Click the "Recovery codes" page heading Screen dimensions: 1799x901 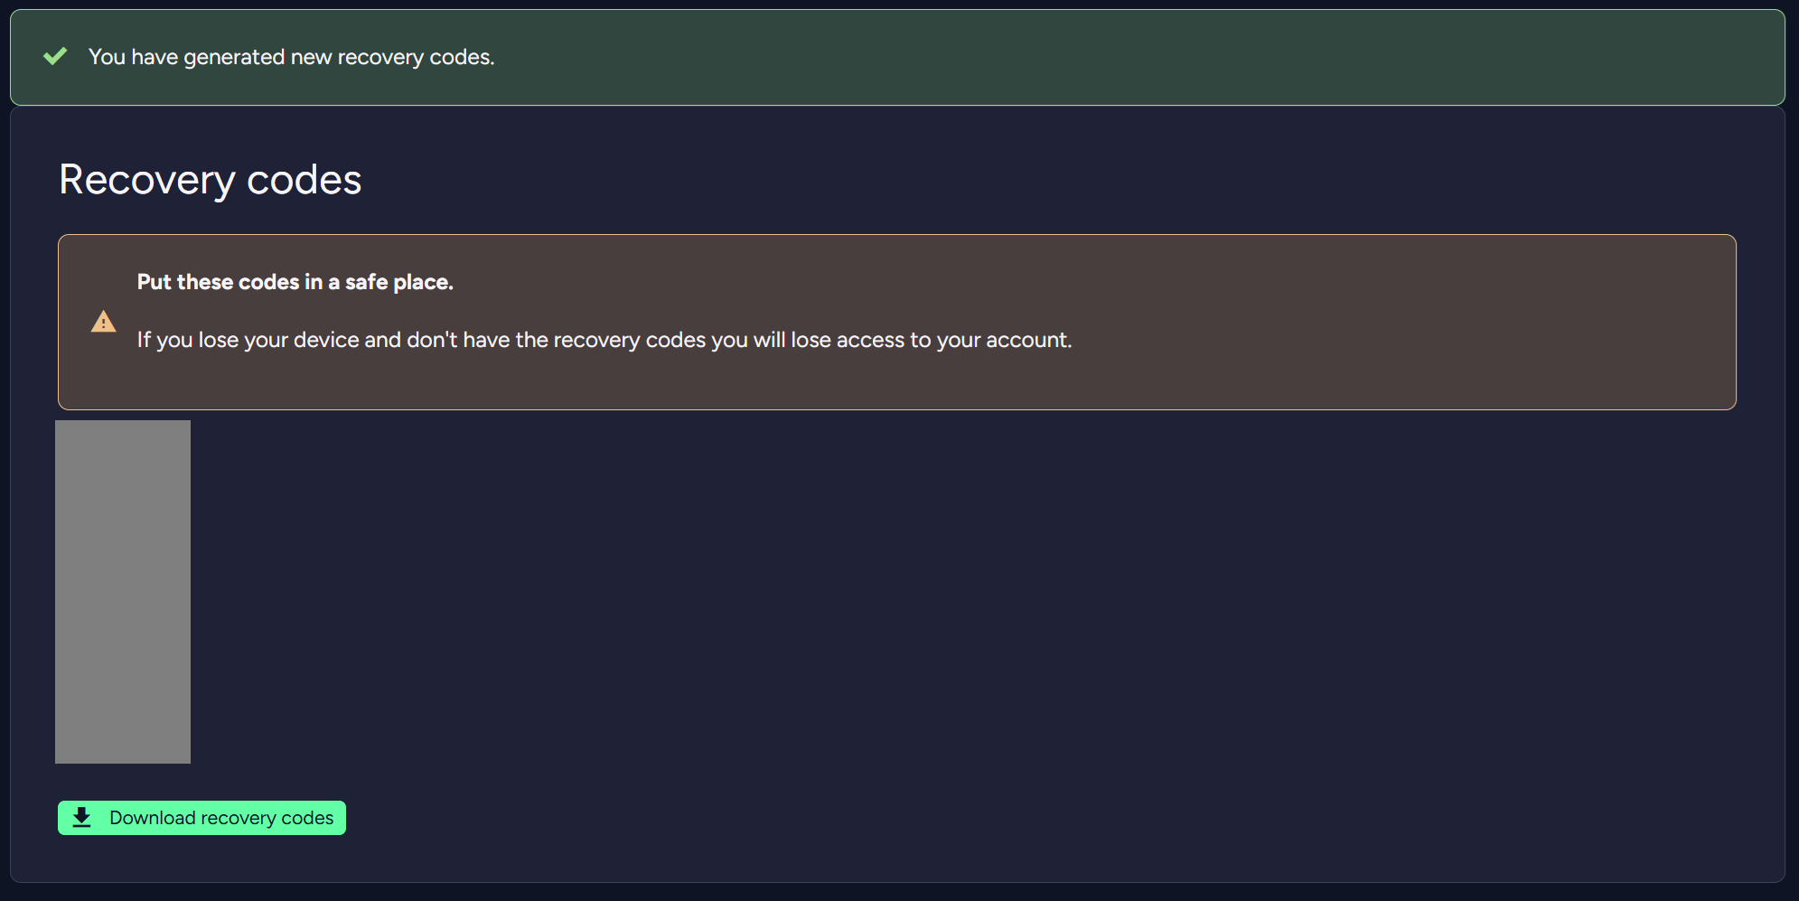pyautogui.click(x=210, y=179)
